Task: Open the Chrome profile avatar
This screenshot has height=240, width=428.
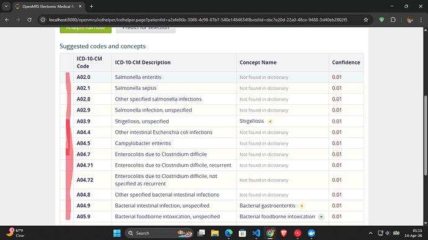Action: [x=409, y=20]
